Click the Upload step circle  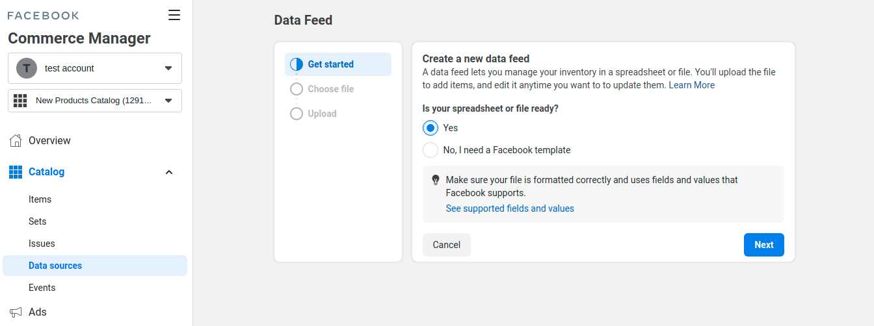pyautogui.click(x=297, y=114)
